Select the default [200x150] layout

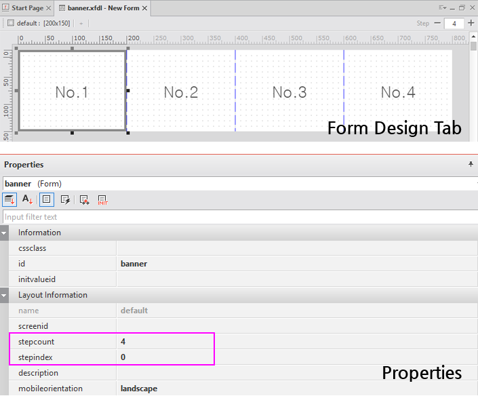(x=39, y=23)
